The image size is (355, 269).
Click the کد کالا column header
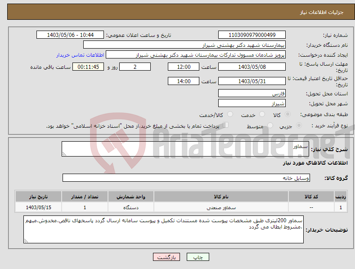coord(311,197)
